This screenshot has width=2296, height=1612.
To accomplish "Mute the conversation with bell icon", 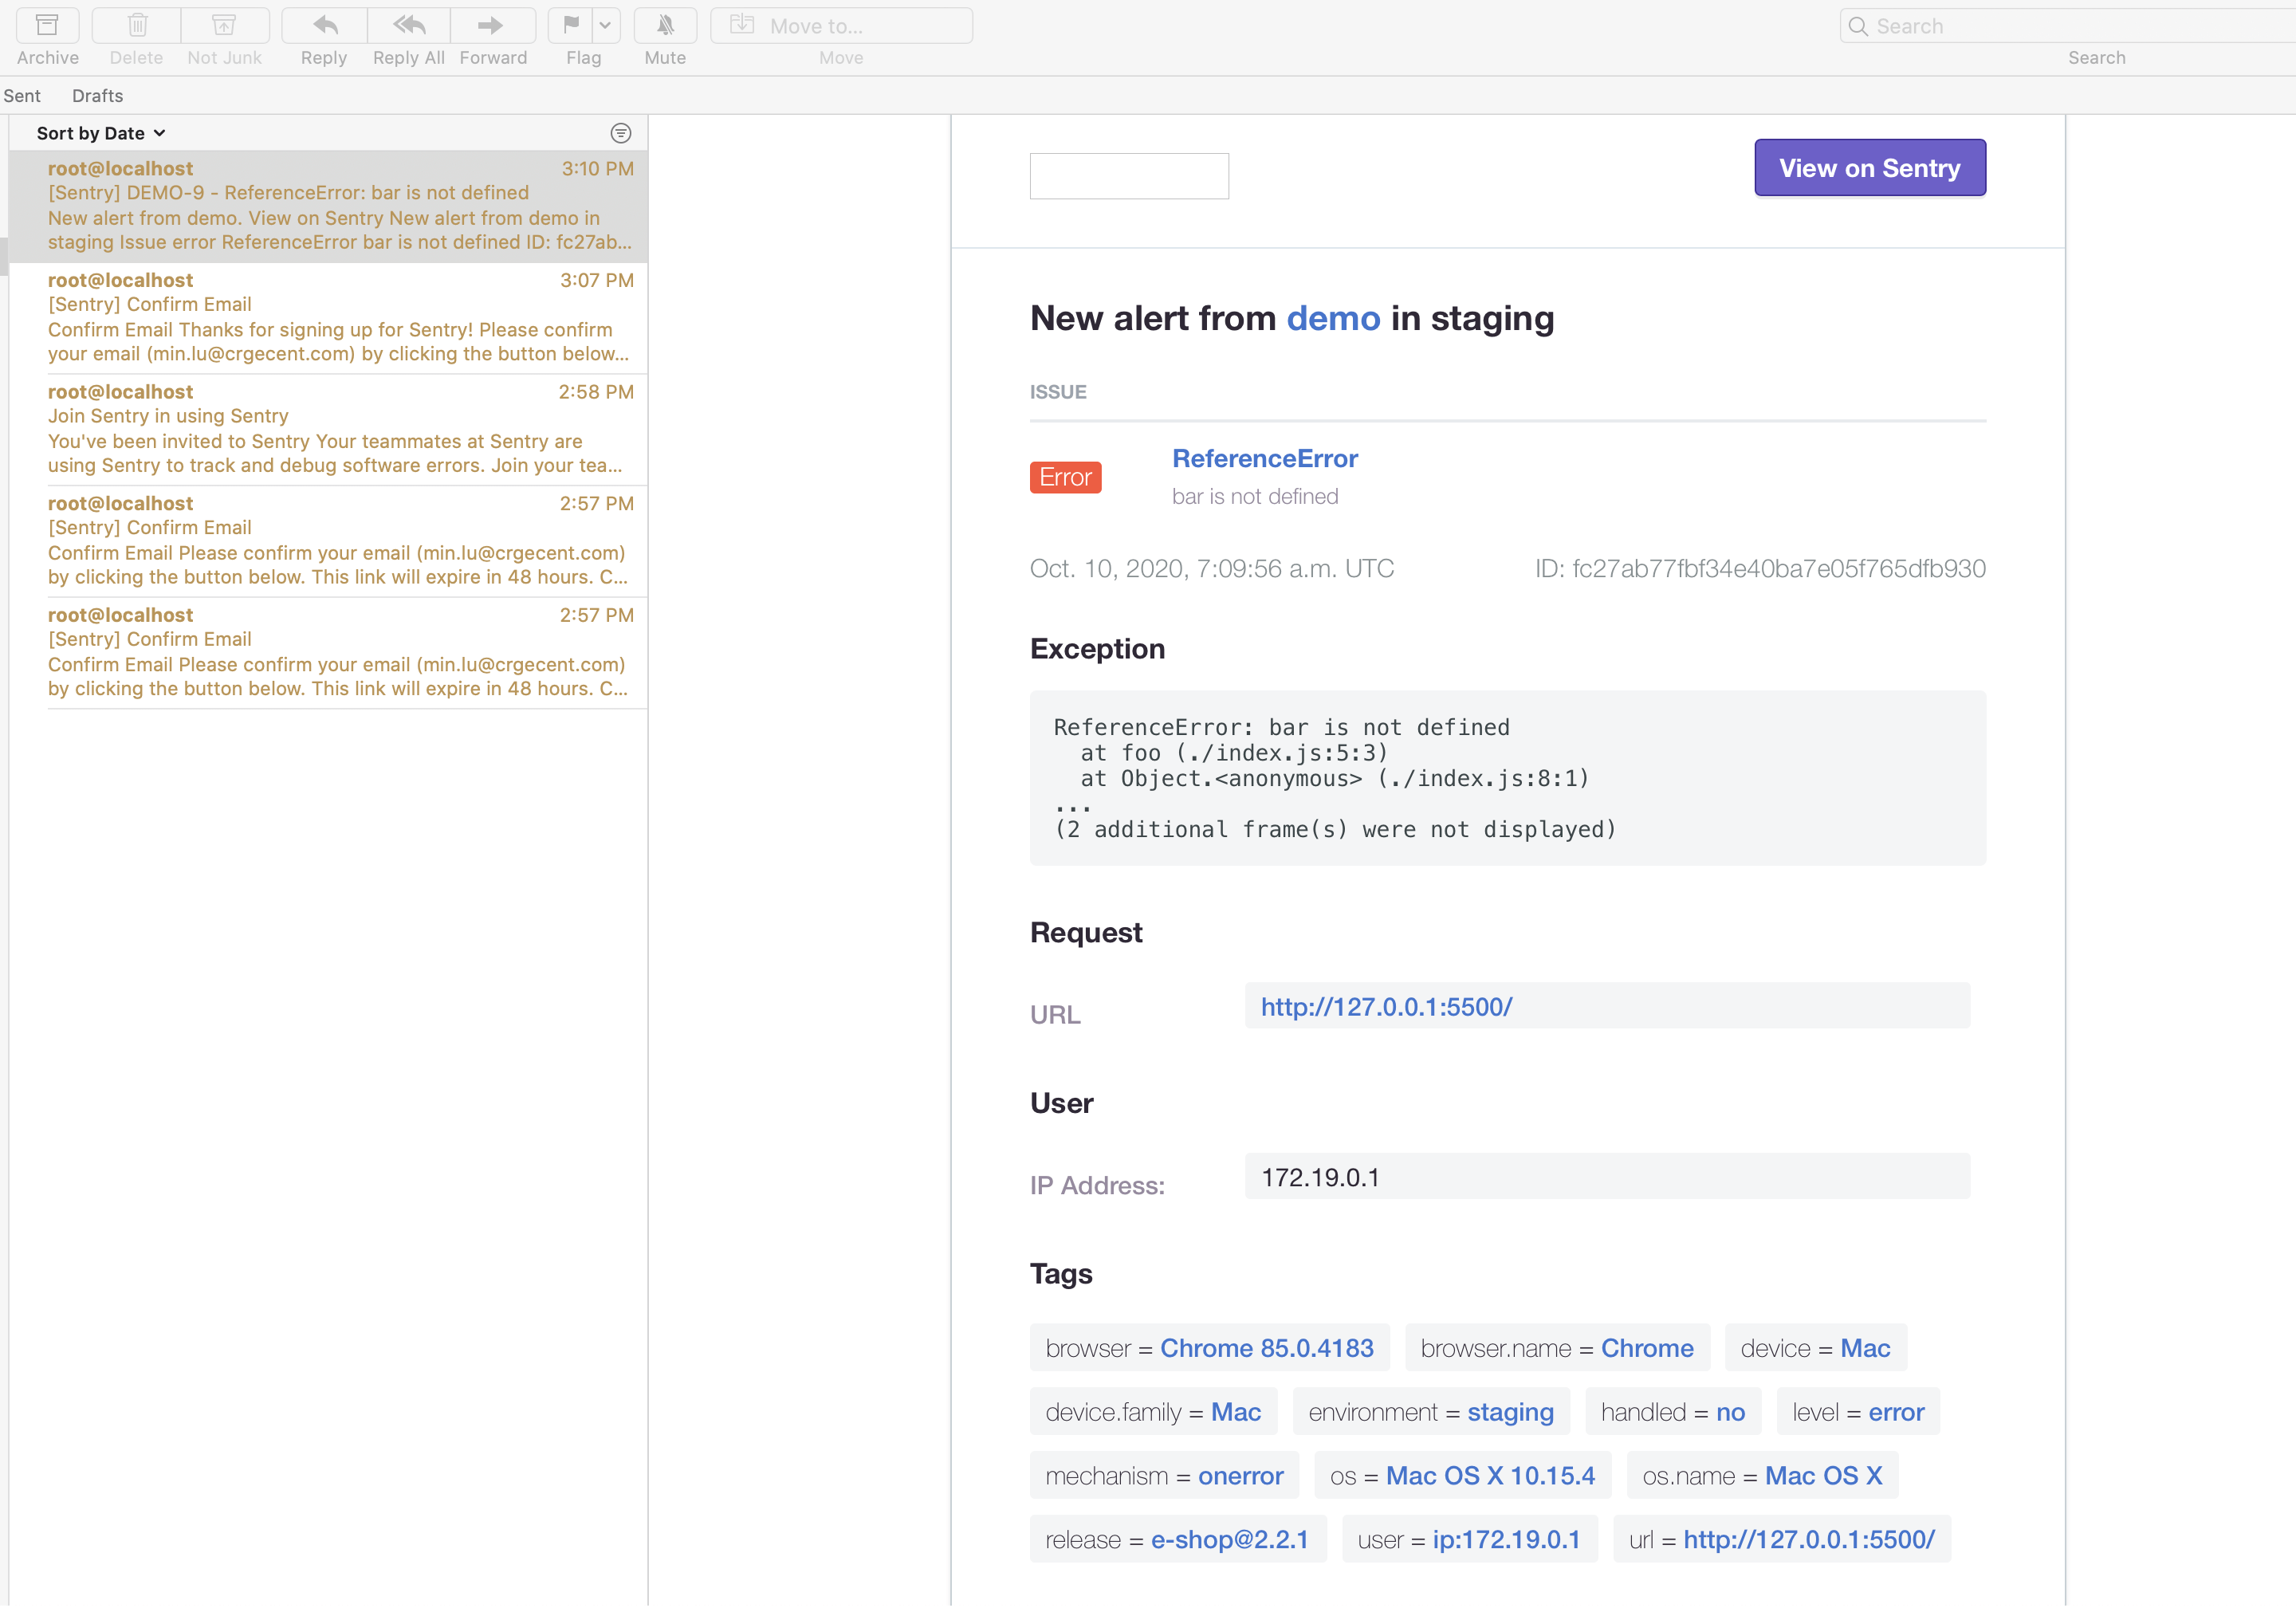I will (x=665, y=26).
